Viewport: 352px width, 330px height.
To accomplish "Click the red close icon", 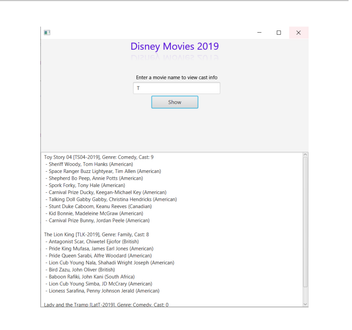I will [x=298, y=32].
